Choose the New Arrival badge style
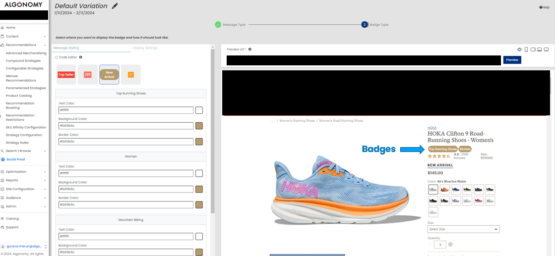The width and height of the screenshot is (555, 256). [x=109, y=75]
